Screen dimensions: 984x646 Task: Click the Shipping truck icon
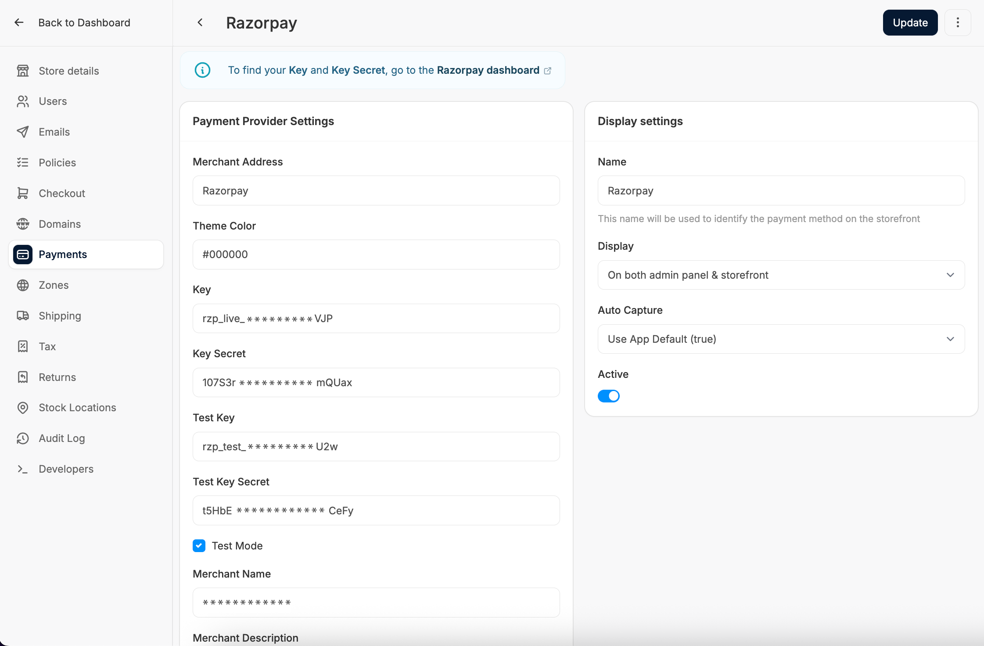point(23,316)
